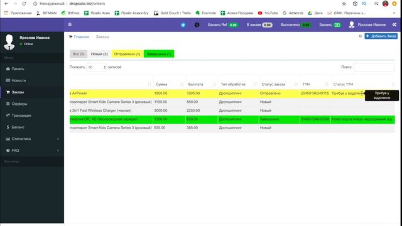The width and height of the screenshot is (402, 226).
Task: Click the browser back arrow
Action: click(6, 4)
